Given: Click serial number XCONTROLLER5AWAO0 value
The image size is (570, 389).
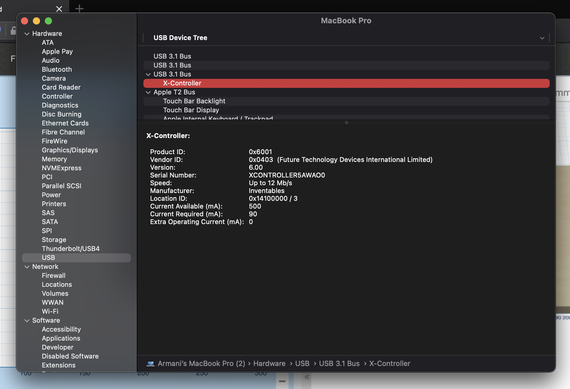Looking at the screenshot, I should click(287, 175).
